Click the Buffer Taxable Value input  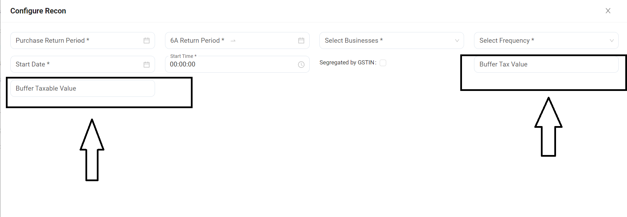coord(83,89)
